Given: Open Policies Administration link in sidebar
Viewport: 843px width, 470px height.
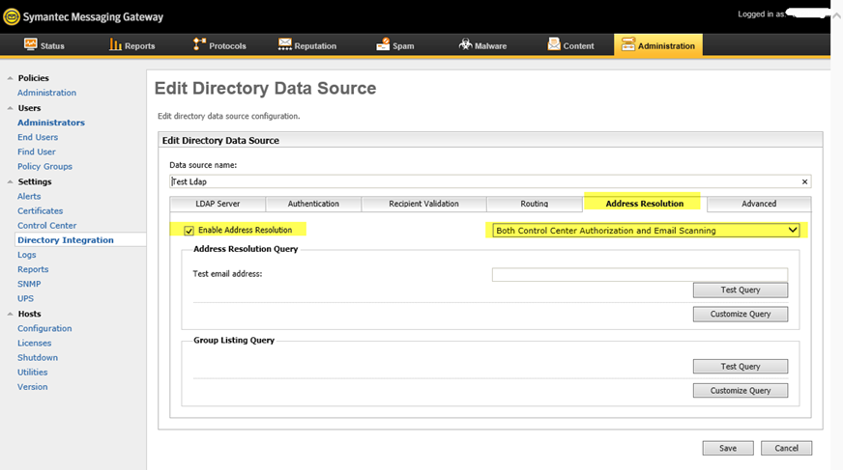Looking at the screenshot, I should click(x=46, y=93).
